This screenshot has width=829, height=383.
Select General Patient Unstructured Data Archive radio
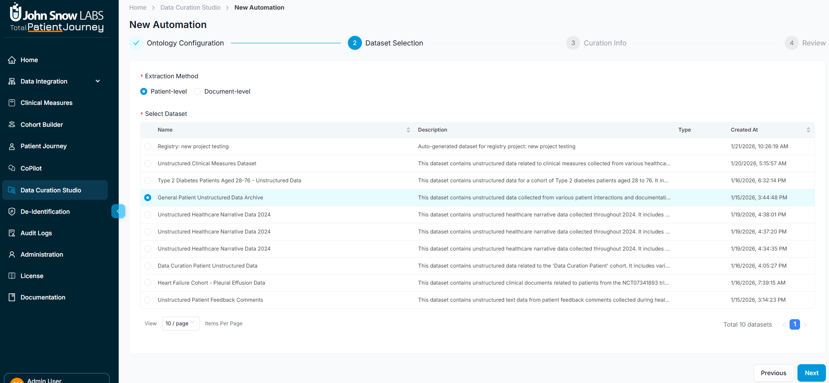pos(148,198)
